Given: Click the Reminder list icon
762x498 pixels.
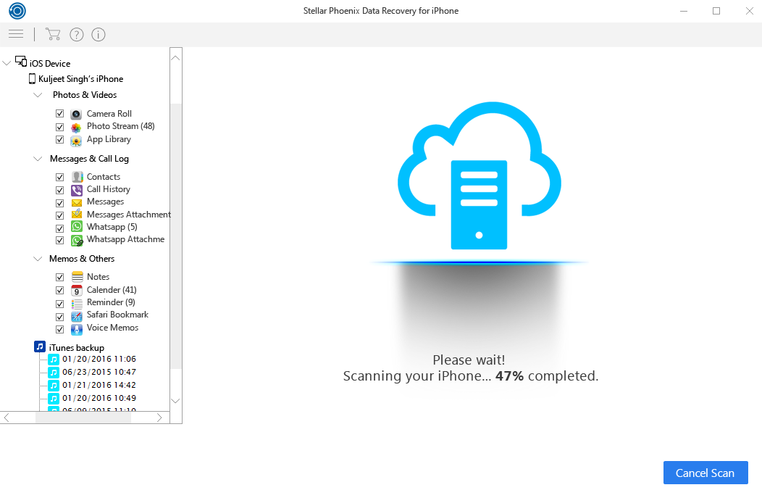Looking at the screenshot, I should [x=77, y=304].
